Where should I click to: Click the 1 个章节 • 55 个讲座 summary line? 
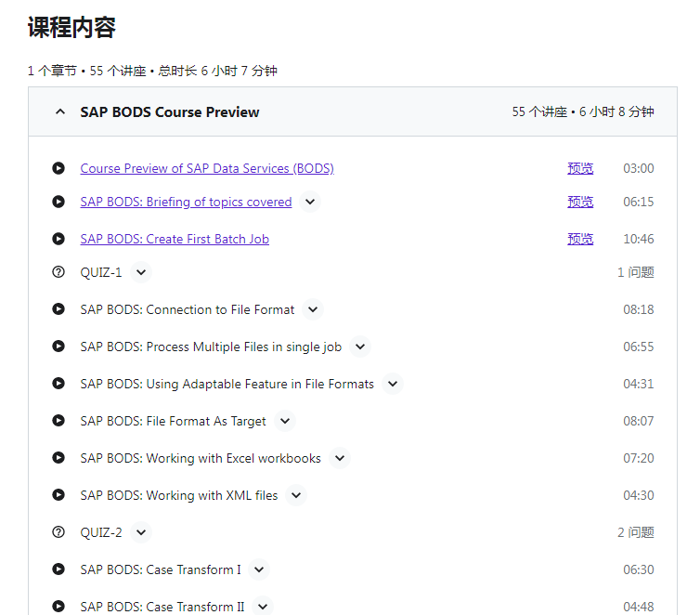point(152,71)
